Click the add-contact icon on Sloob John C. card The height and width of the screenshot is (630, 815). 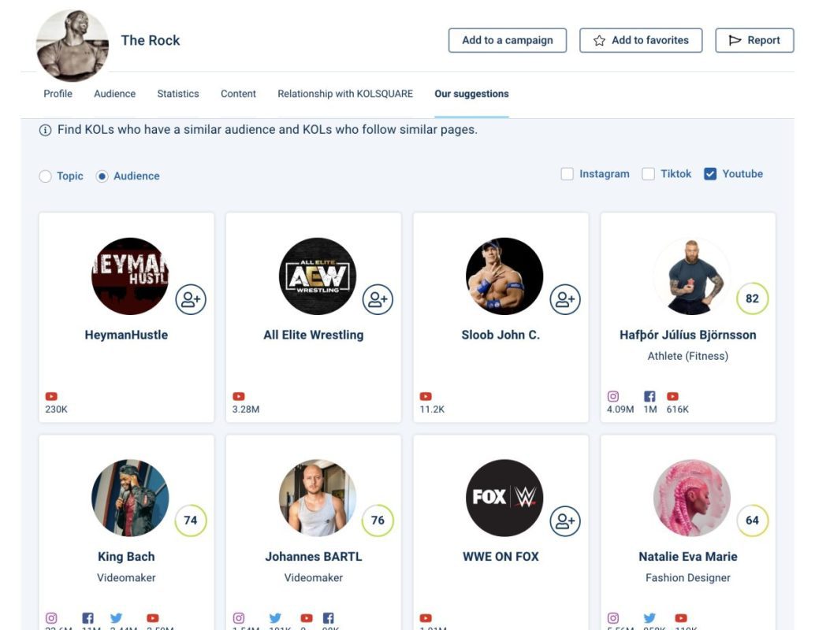pyautogui.click(x=565, y=299)
